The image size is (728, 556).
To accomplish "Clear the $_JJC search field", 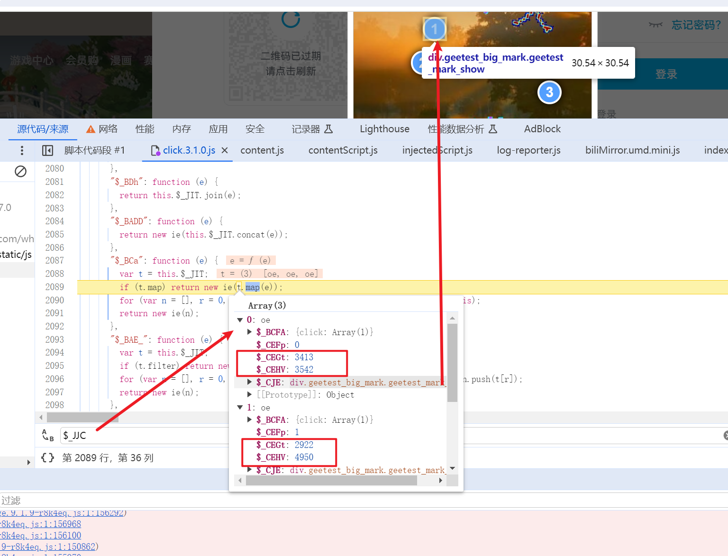I will (x=725, y=436).
